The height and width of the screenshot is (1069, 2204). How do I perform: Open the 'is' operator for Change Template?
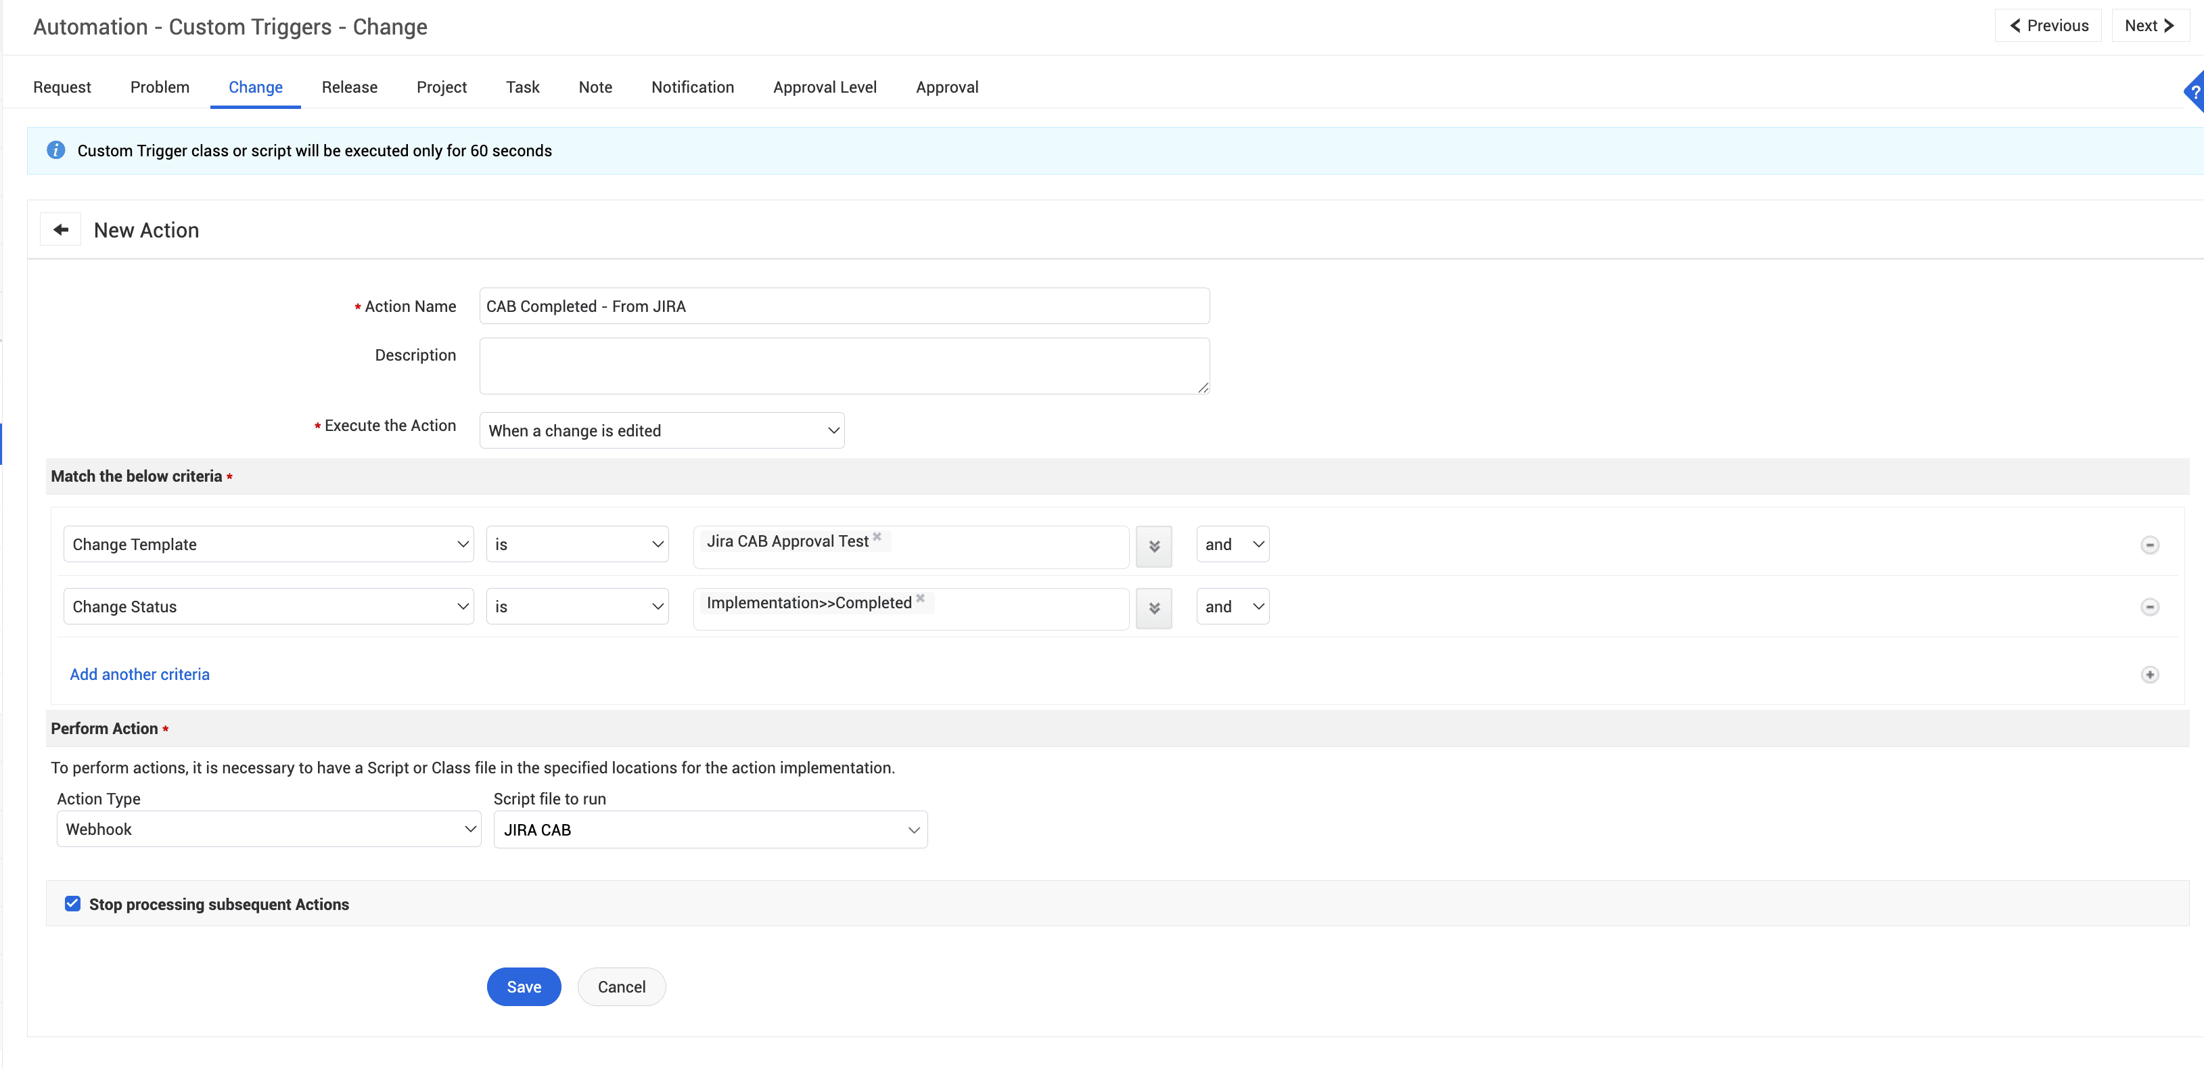tap(578, 545)
